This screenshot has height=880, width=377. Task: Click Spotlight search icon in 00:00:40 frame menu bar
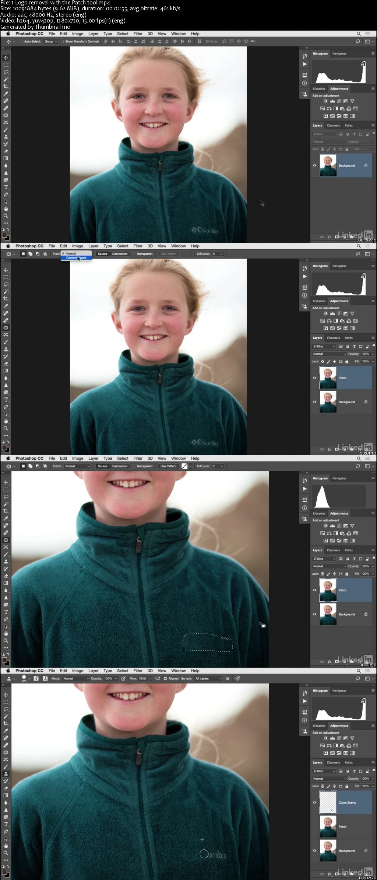359,34
